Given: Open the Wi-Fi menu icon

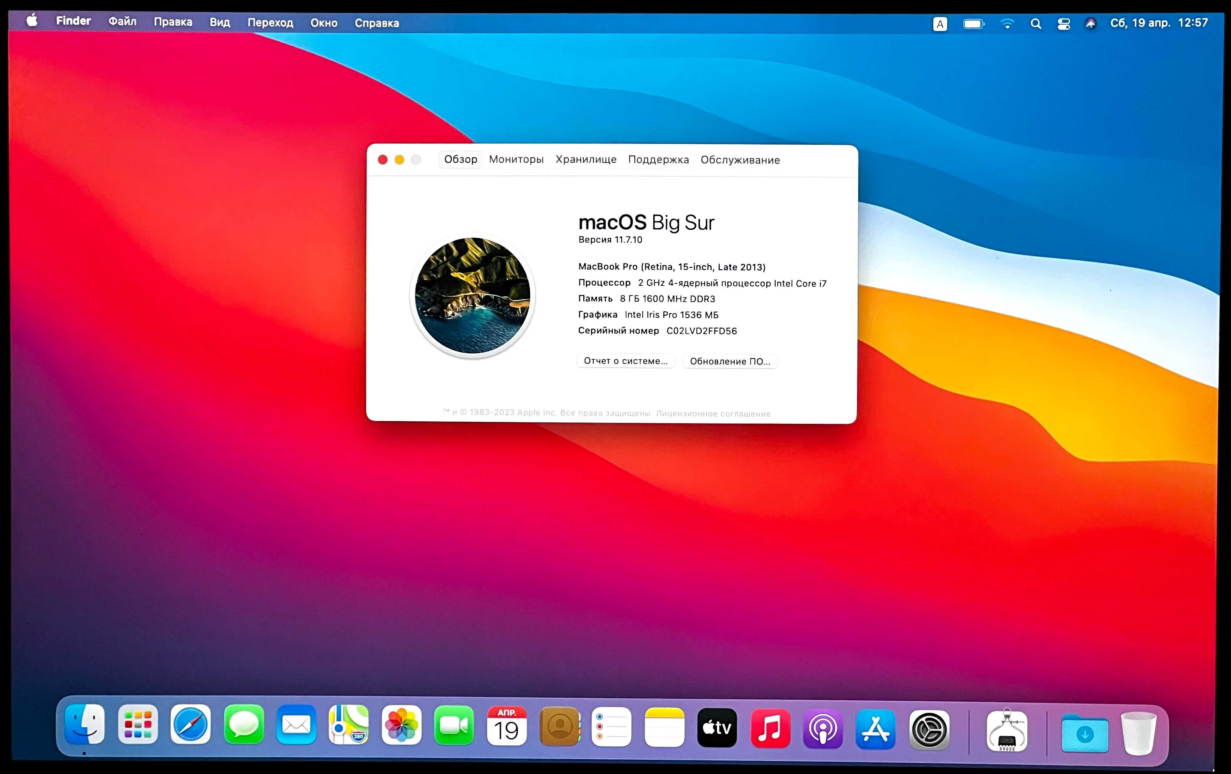Looking at the screenshot, I should click(1007, 24).
